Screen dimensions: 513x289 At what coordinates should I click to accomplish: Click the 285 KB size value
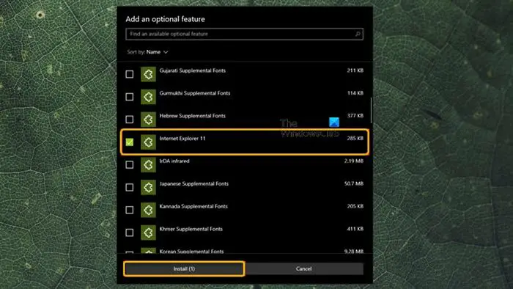355,138
